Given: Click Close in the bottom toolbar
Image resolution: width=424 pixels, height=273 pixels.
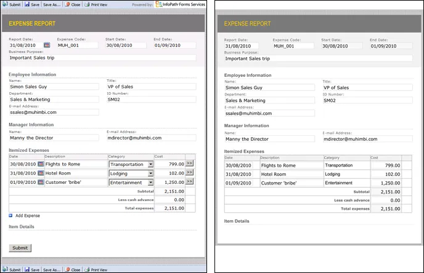Looking at the screenshot, I should pyautogui.click(x=72, y=269).
